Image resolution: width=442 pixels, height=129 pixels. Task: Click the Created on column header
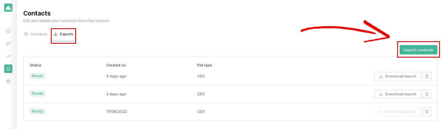tap(116, 65)
